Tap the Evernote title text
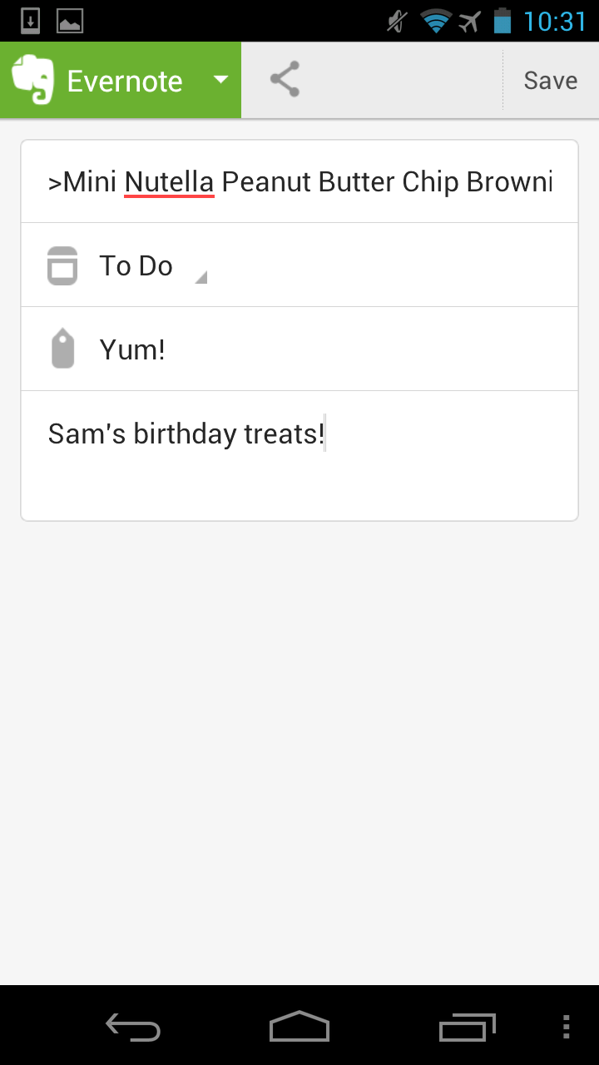Viewport: 599px width, 1065px height. click(125, 82)
